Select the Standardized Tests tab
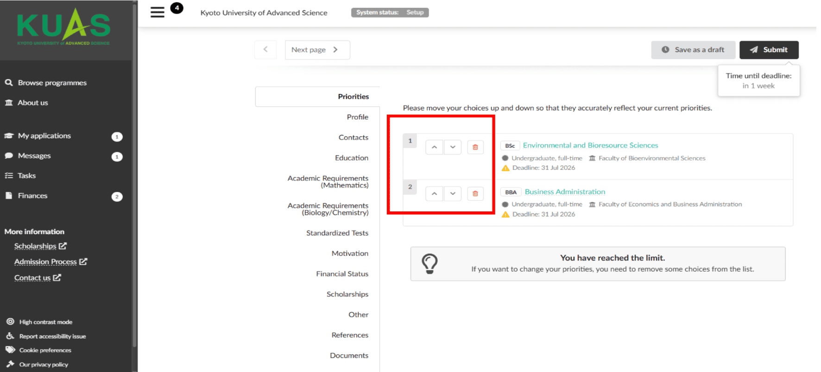The image size is (821, 372). click(x=337, y=233)
